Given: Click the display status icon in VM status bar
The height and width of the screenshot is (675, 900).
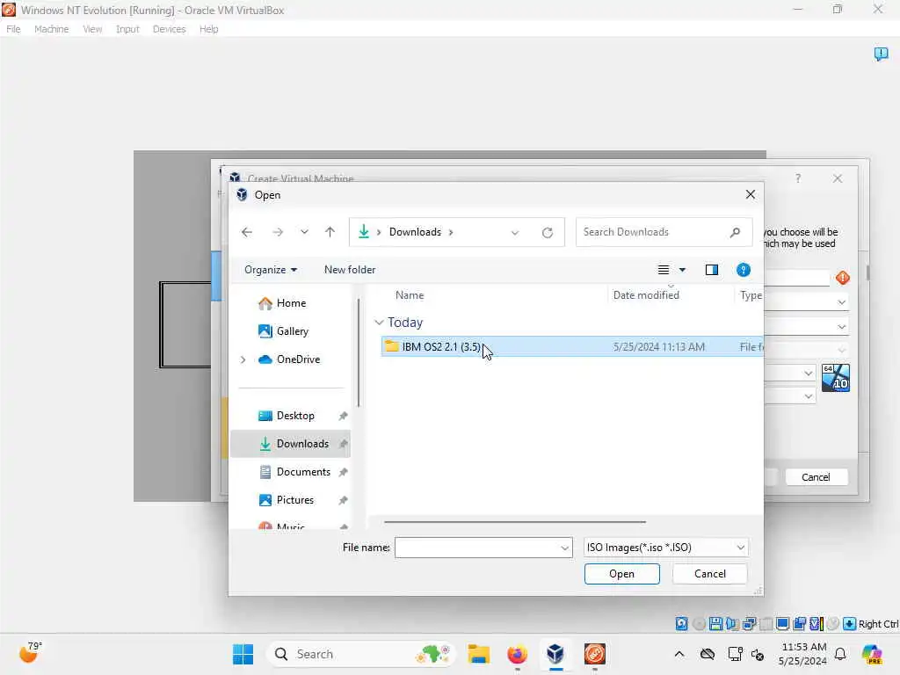Looking at the screenshot, I should click(782, 624).
